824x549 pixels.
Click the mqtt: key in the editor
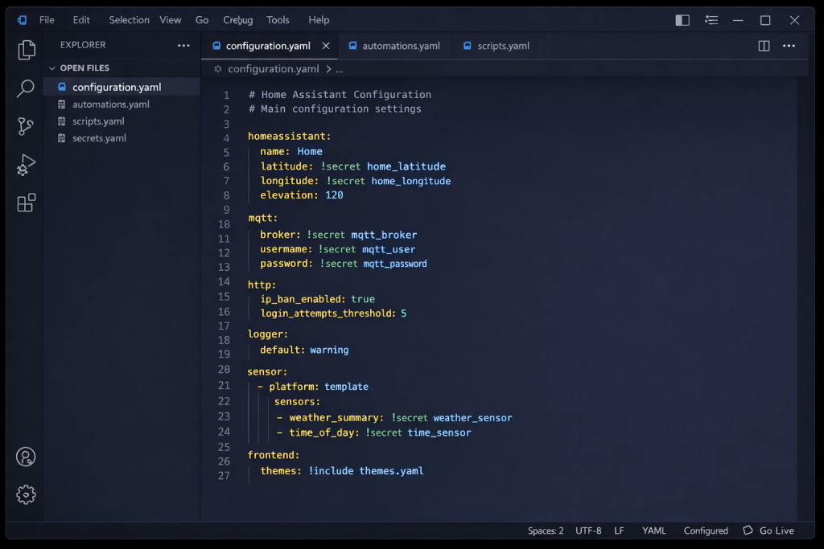click(263, 218)
